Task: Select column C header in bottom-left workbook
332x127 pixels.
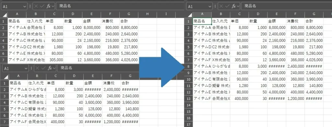Action: click(x=56, y=76)
